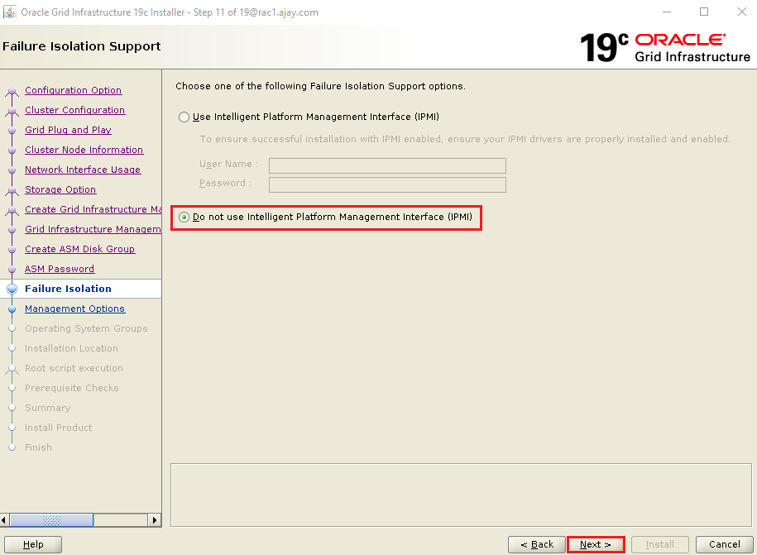Open the Management Options step
Screen dimensions: 757x555
pos(74,309)
